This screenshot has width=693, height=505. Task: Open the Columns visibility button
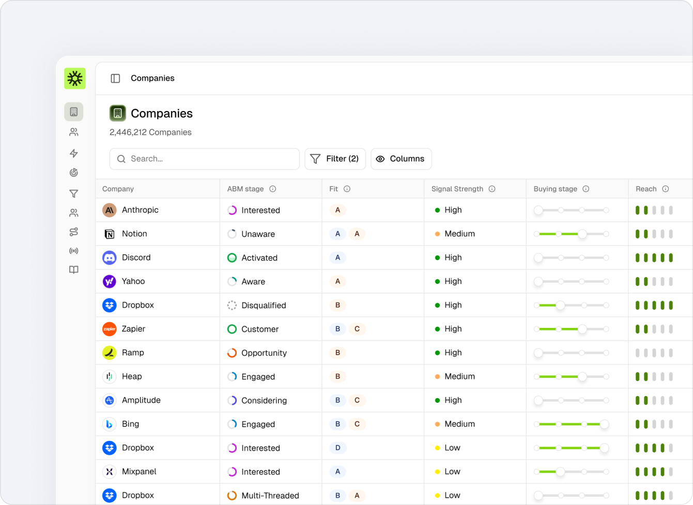click(401, 159)
